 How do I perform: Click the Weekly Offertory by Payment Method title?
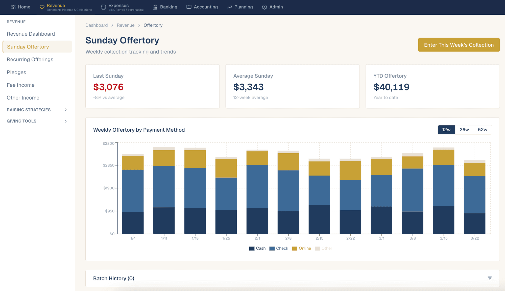139,130
